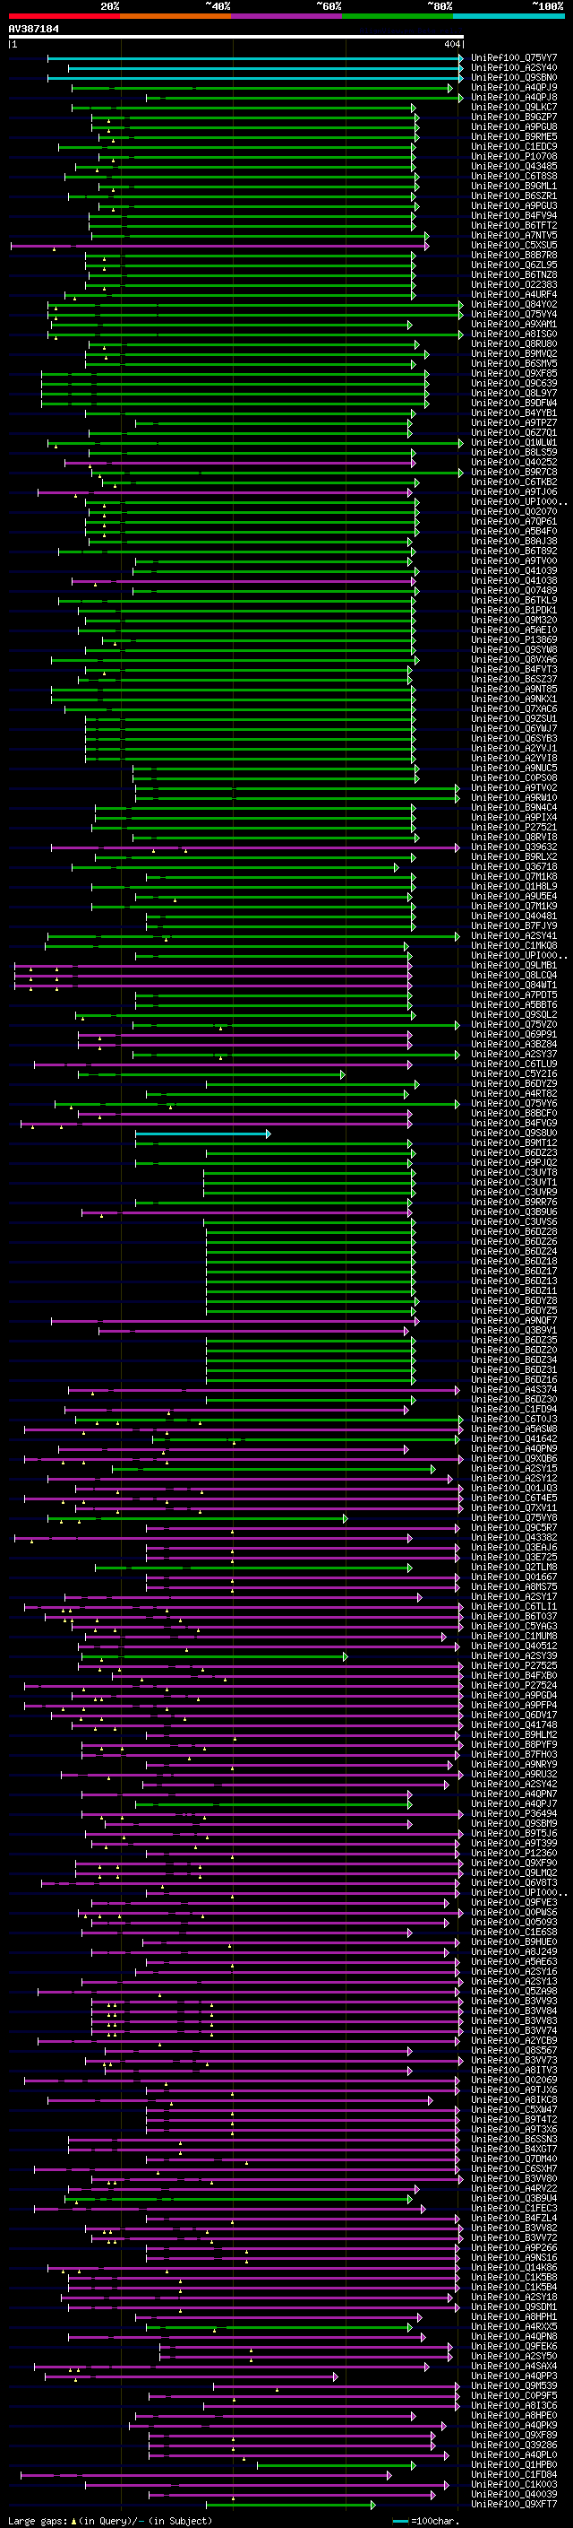Click the UniRef100_Q9SDM1 label
The width and height of the screenshot is (573, 2528).
click(513, 2307)
